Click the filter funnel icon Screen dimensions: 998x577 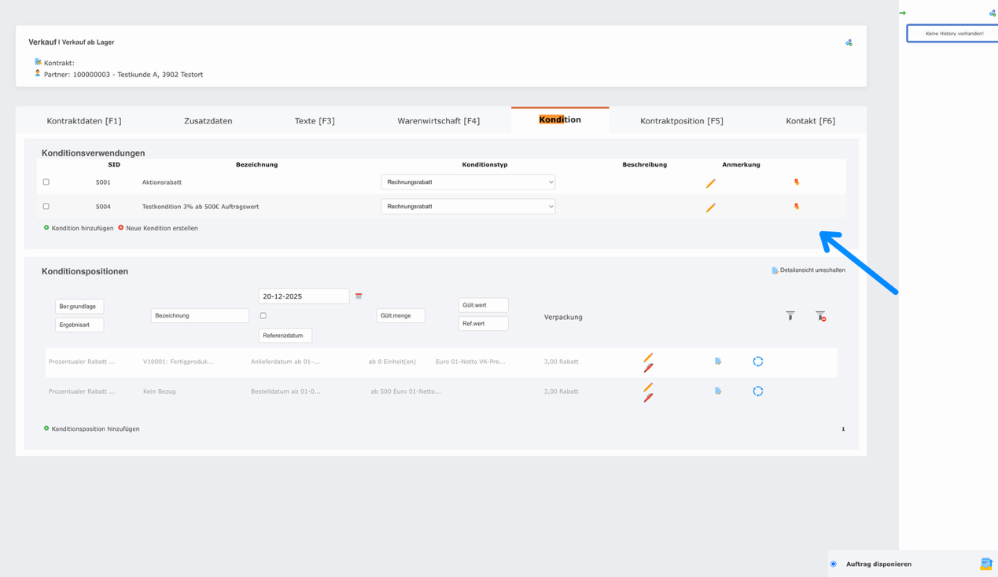click(790, 315)
